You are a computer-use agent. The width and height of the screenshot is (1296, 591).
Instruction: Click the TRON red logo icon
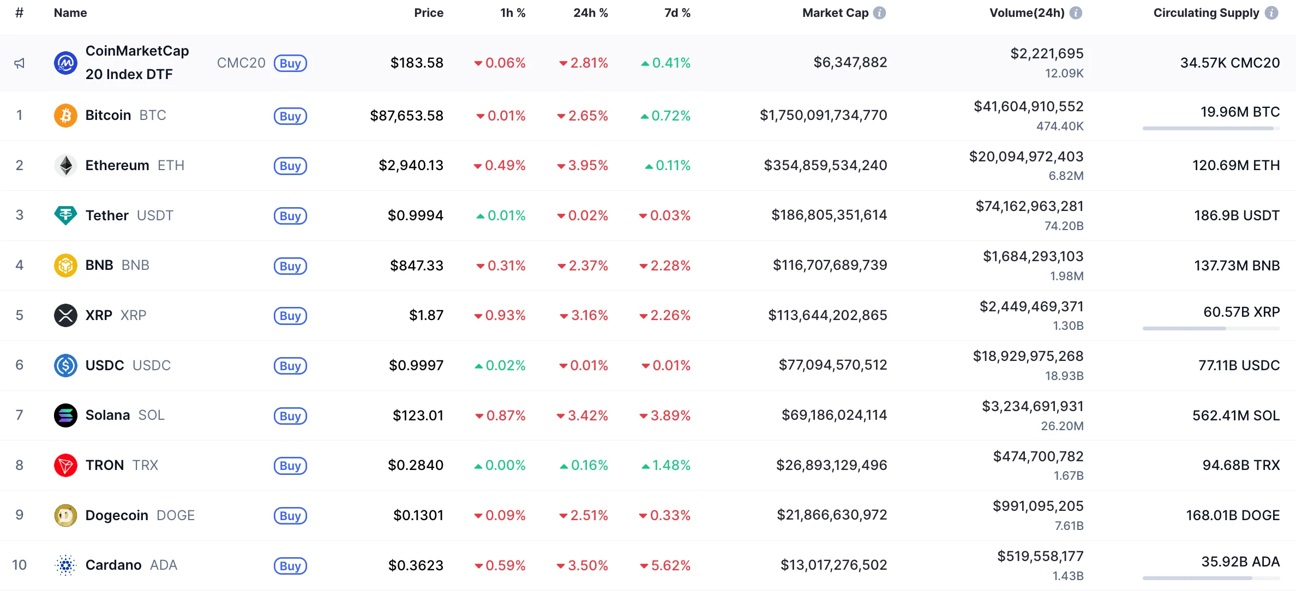pyautogui.click(x=65, y=465)
